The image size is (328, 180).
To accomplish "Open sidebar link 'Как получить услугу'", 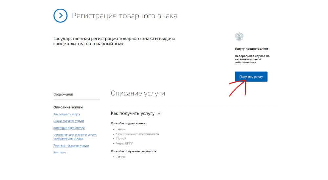I will 67,114.
